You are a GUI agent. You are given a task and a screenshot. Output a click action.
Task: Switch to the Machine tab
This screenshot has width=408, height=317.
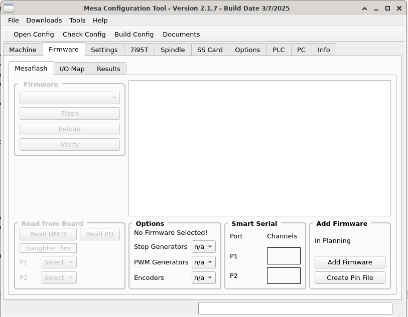click(23, 50)
